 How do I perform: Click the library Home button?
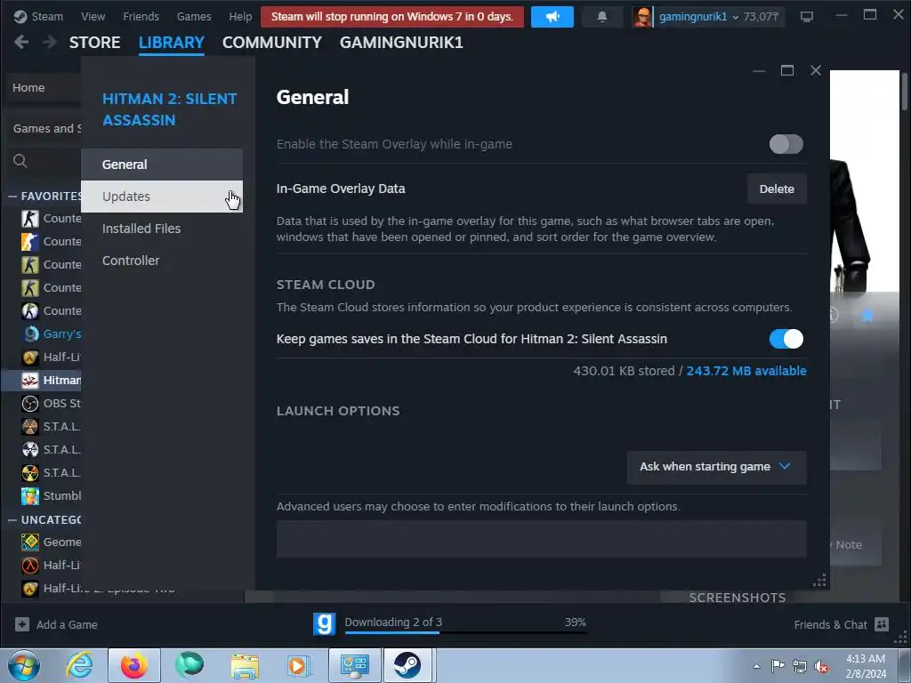[x=44, y=88]
